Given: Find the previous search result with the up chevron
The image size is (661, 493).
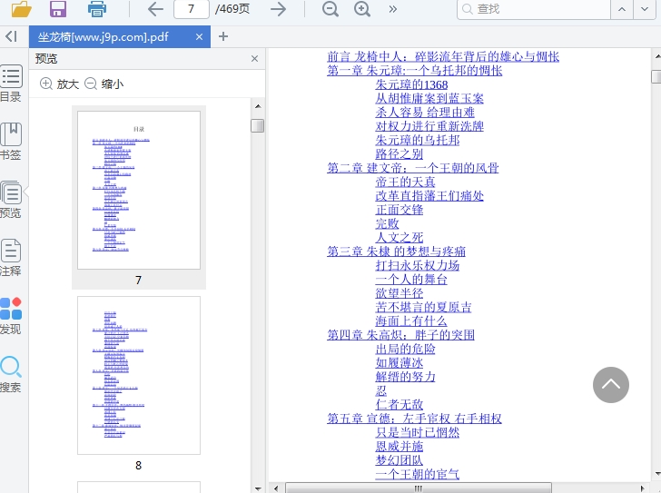Looking at the screenshot, I should click(x=622, y=9).
